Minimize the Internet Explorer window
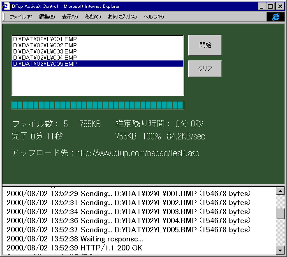 pyautogui.click(x=262, y=7)
